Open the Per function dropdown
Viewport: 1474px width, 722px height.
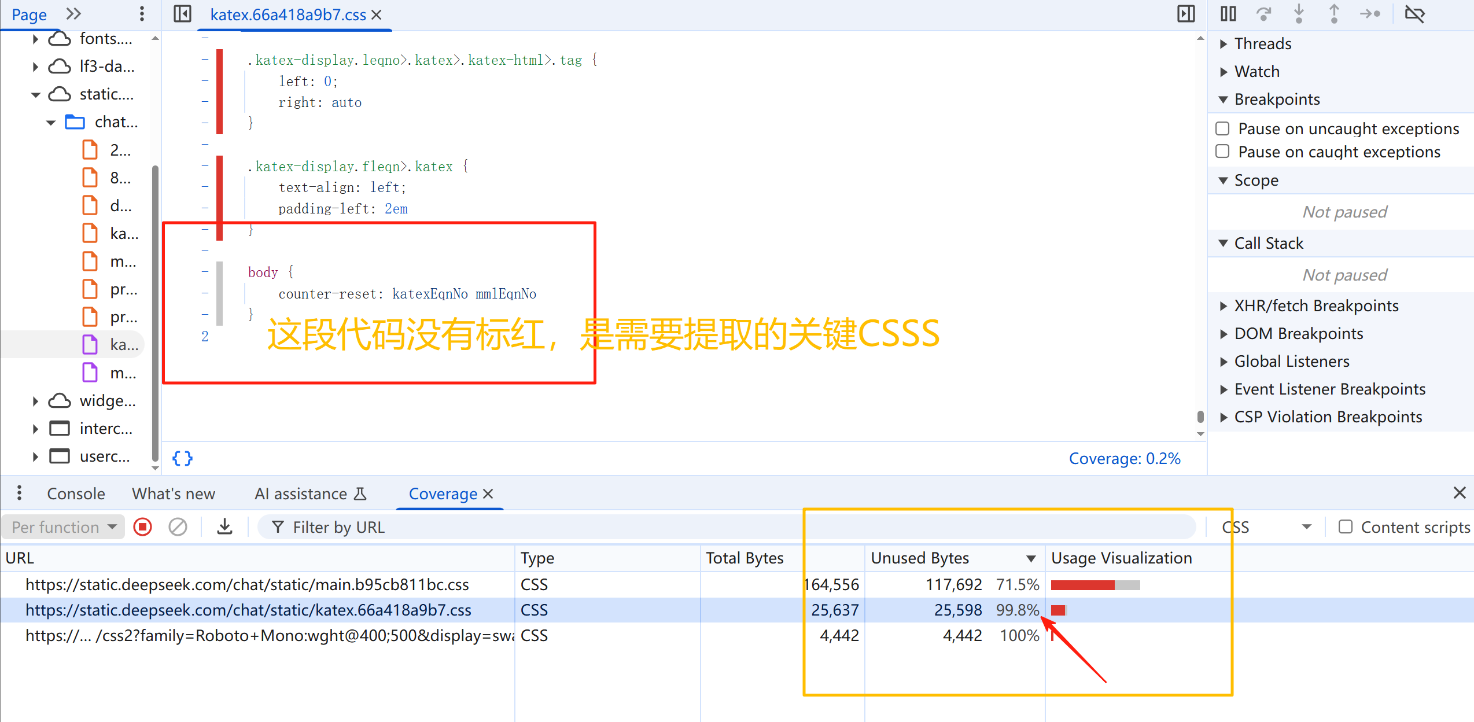pos(63,527)
